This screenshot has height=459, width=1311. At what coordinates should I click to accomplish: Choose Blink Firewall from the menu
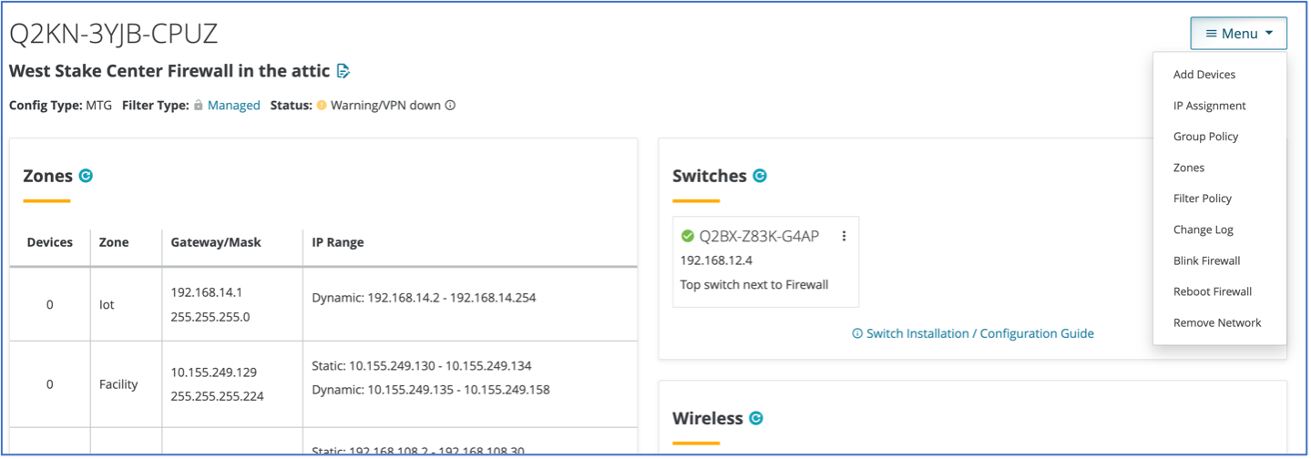coord(1206,260)
